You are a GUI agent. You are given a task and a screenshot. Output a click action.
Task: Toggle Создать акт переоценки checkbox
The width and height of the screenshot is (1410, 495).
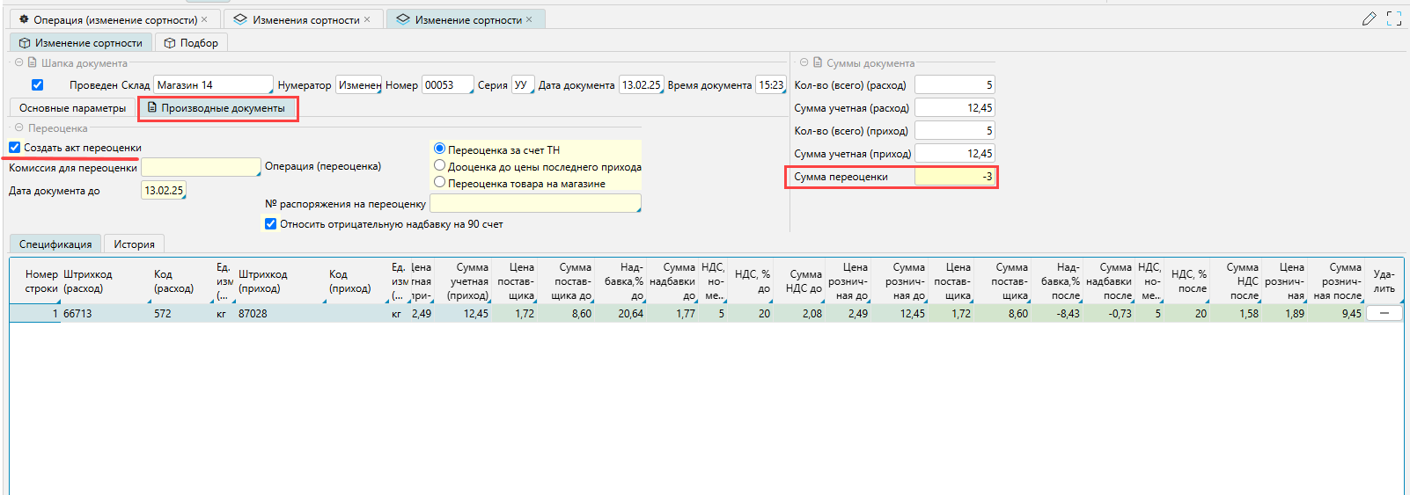coord(15,148)
